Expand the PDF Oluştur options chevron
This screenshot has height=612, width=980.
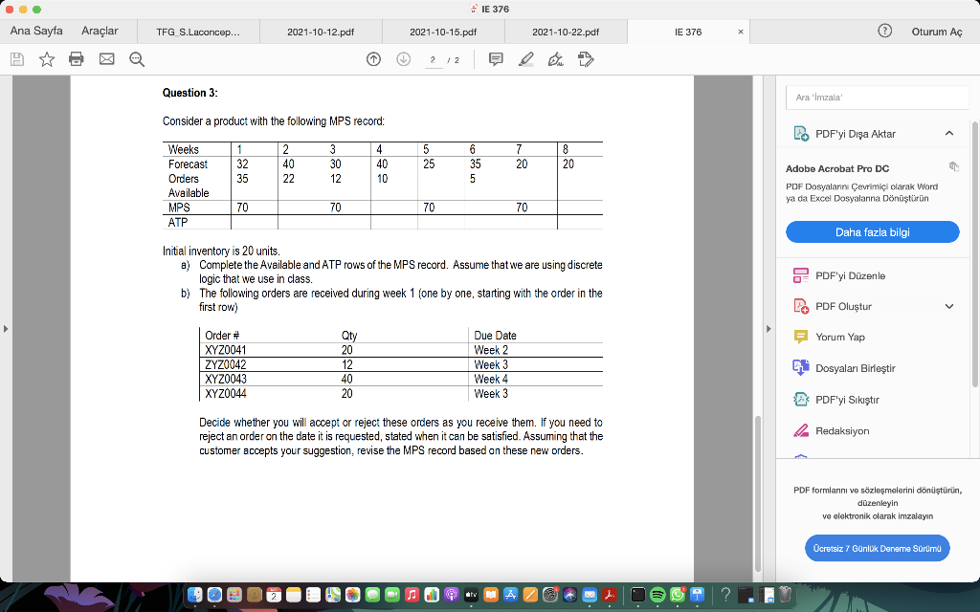(949, 306)
